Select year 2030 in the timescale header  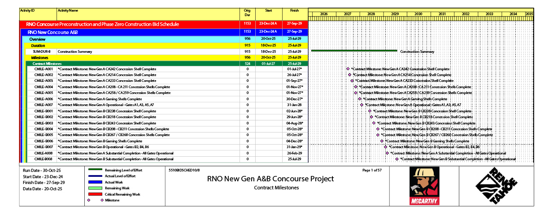click(x=418, y=14)
